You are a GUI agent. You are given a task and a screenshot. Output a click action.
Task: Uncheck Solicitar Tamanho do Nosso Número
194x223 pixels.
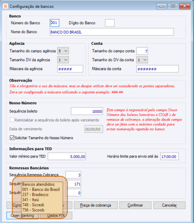[x=12, y=138]
